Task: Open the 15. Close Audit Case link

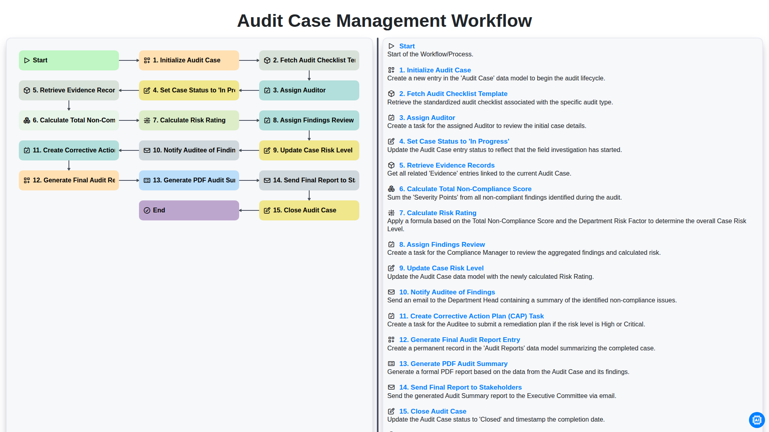Action: click(433, 411)
